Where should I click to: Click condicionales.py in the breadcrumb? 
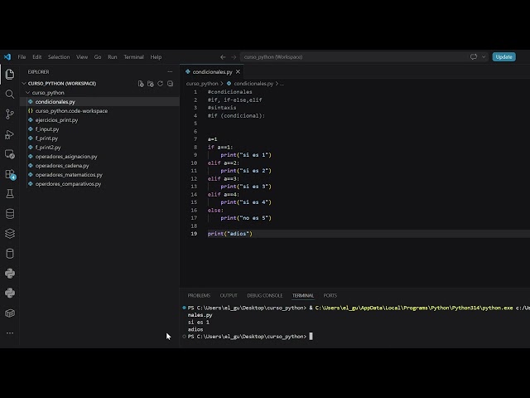tap(253, 84)
